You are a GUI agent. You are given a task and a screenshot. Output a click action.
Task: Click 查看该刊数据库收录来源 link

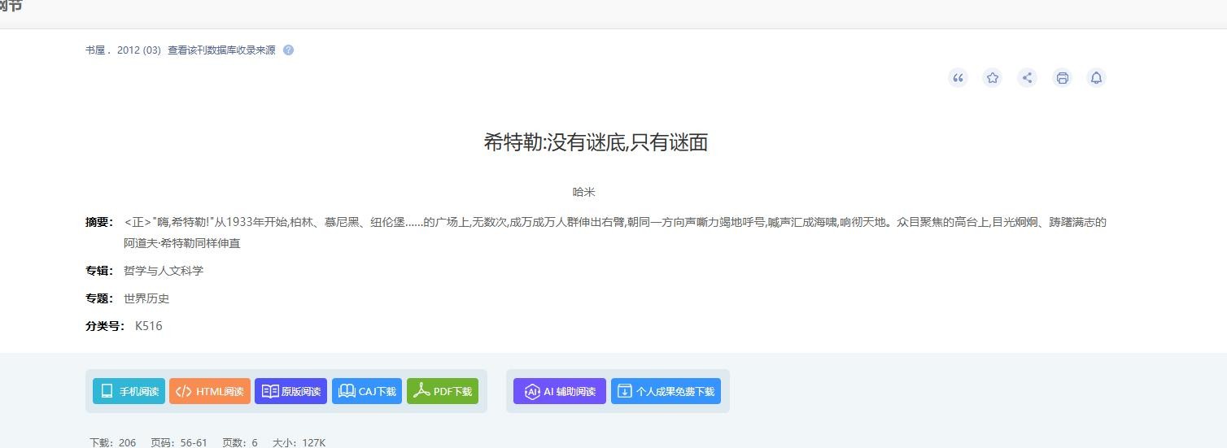pos(221,50)
